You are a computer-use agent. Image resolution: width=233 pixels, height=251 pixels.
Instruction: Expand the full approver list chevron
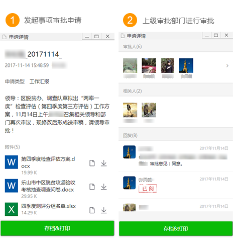coord(227,65)
